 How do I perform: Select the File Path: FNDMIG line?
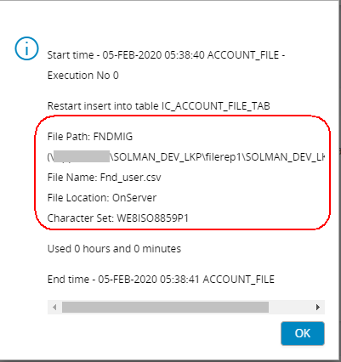tap(90, 137)
